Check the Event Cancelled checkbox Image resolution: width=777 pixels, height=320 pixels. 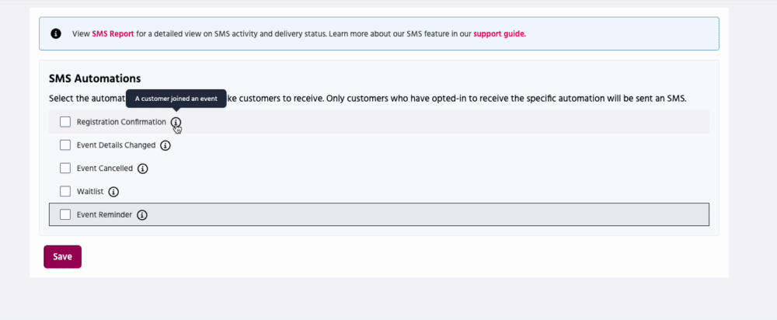tap(65, 169)
